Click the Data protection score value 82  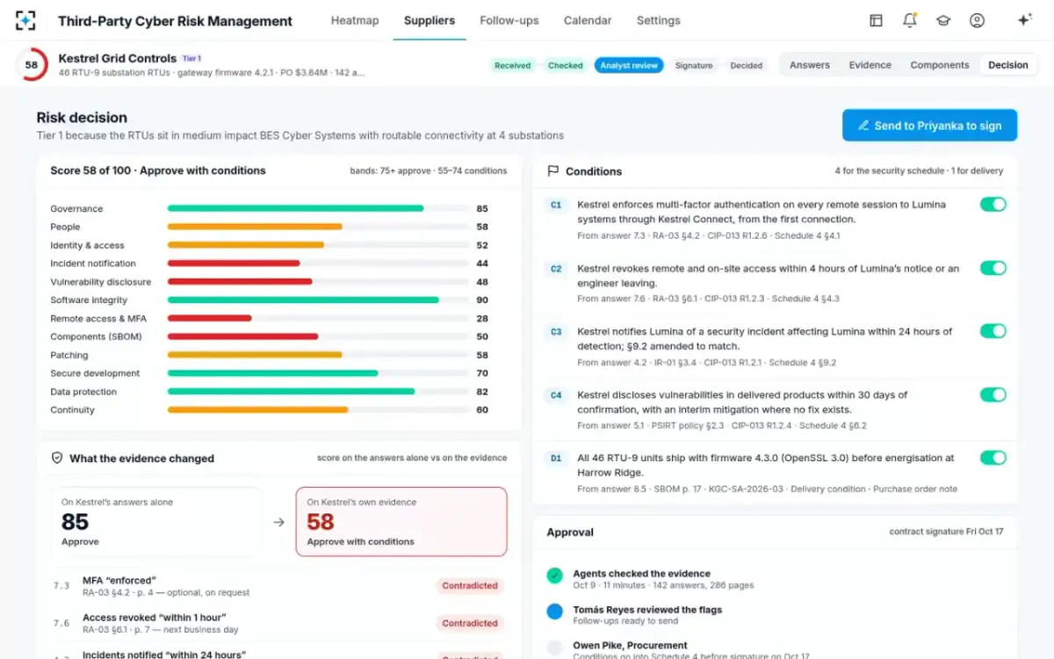[482, 392]
